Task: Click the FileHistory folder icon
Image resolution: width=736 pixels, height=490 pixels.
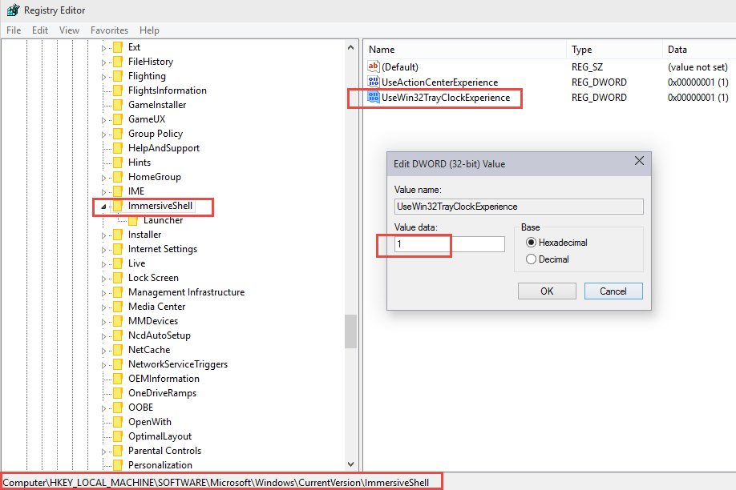Action: coord(118,62)
